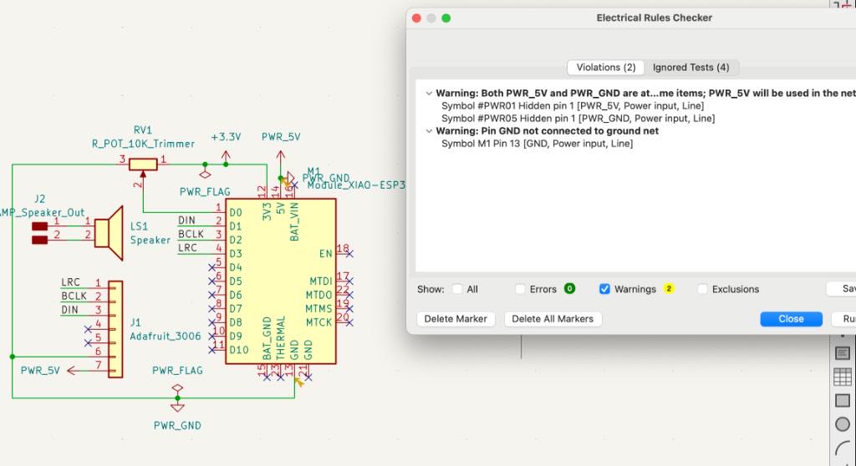Collapse the PWR_5V and PWR_GND warning
This screenshot has height=466, width=856.
tap(429, 94)
